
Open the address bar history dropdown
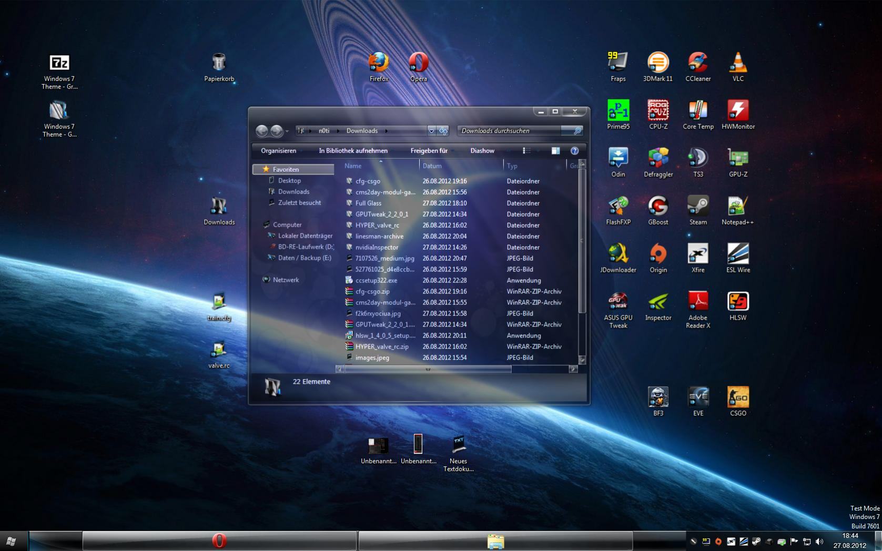coord(431,131)
